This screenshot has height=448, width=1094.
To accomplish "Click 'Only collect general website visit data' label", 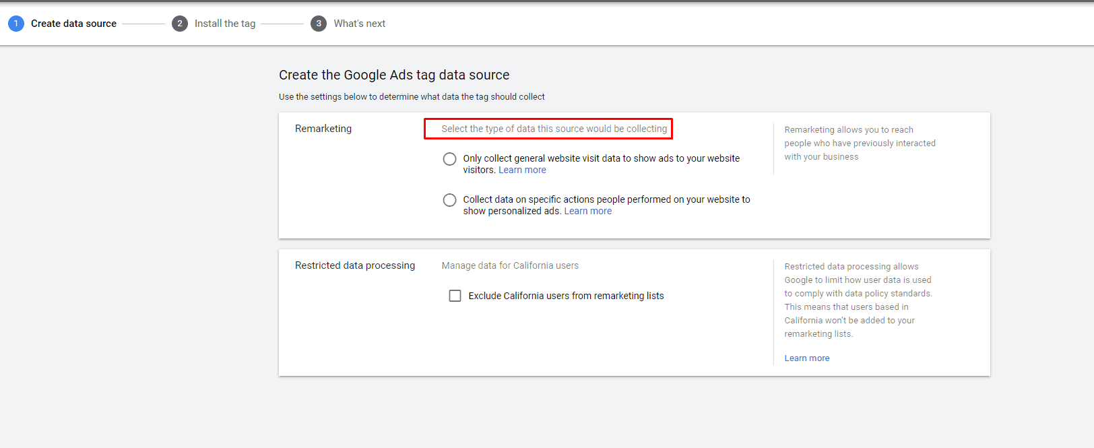I will (x=602, y=164).
